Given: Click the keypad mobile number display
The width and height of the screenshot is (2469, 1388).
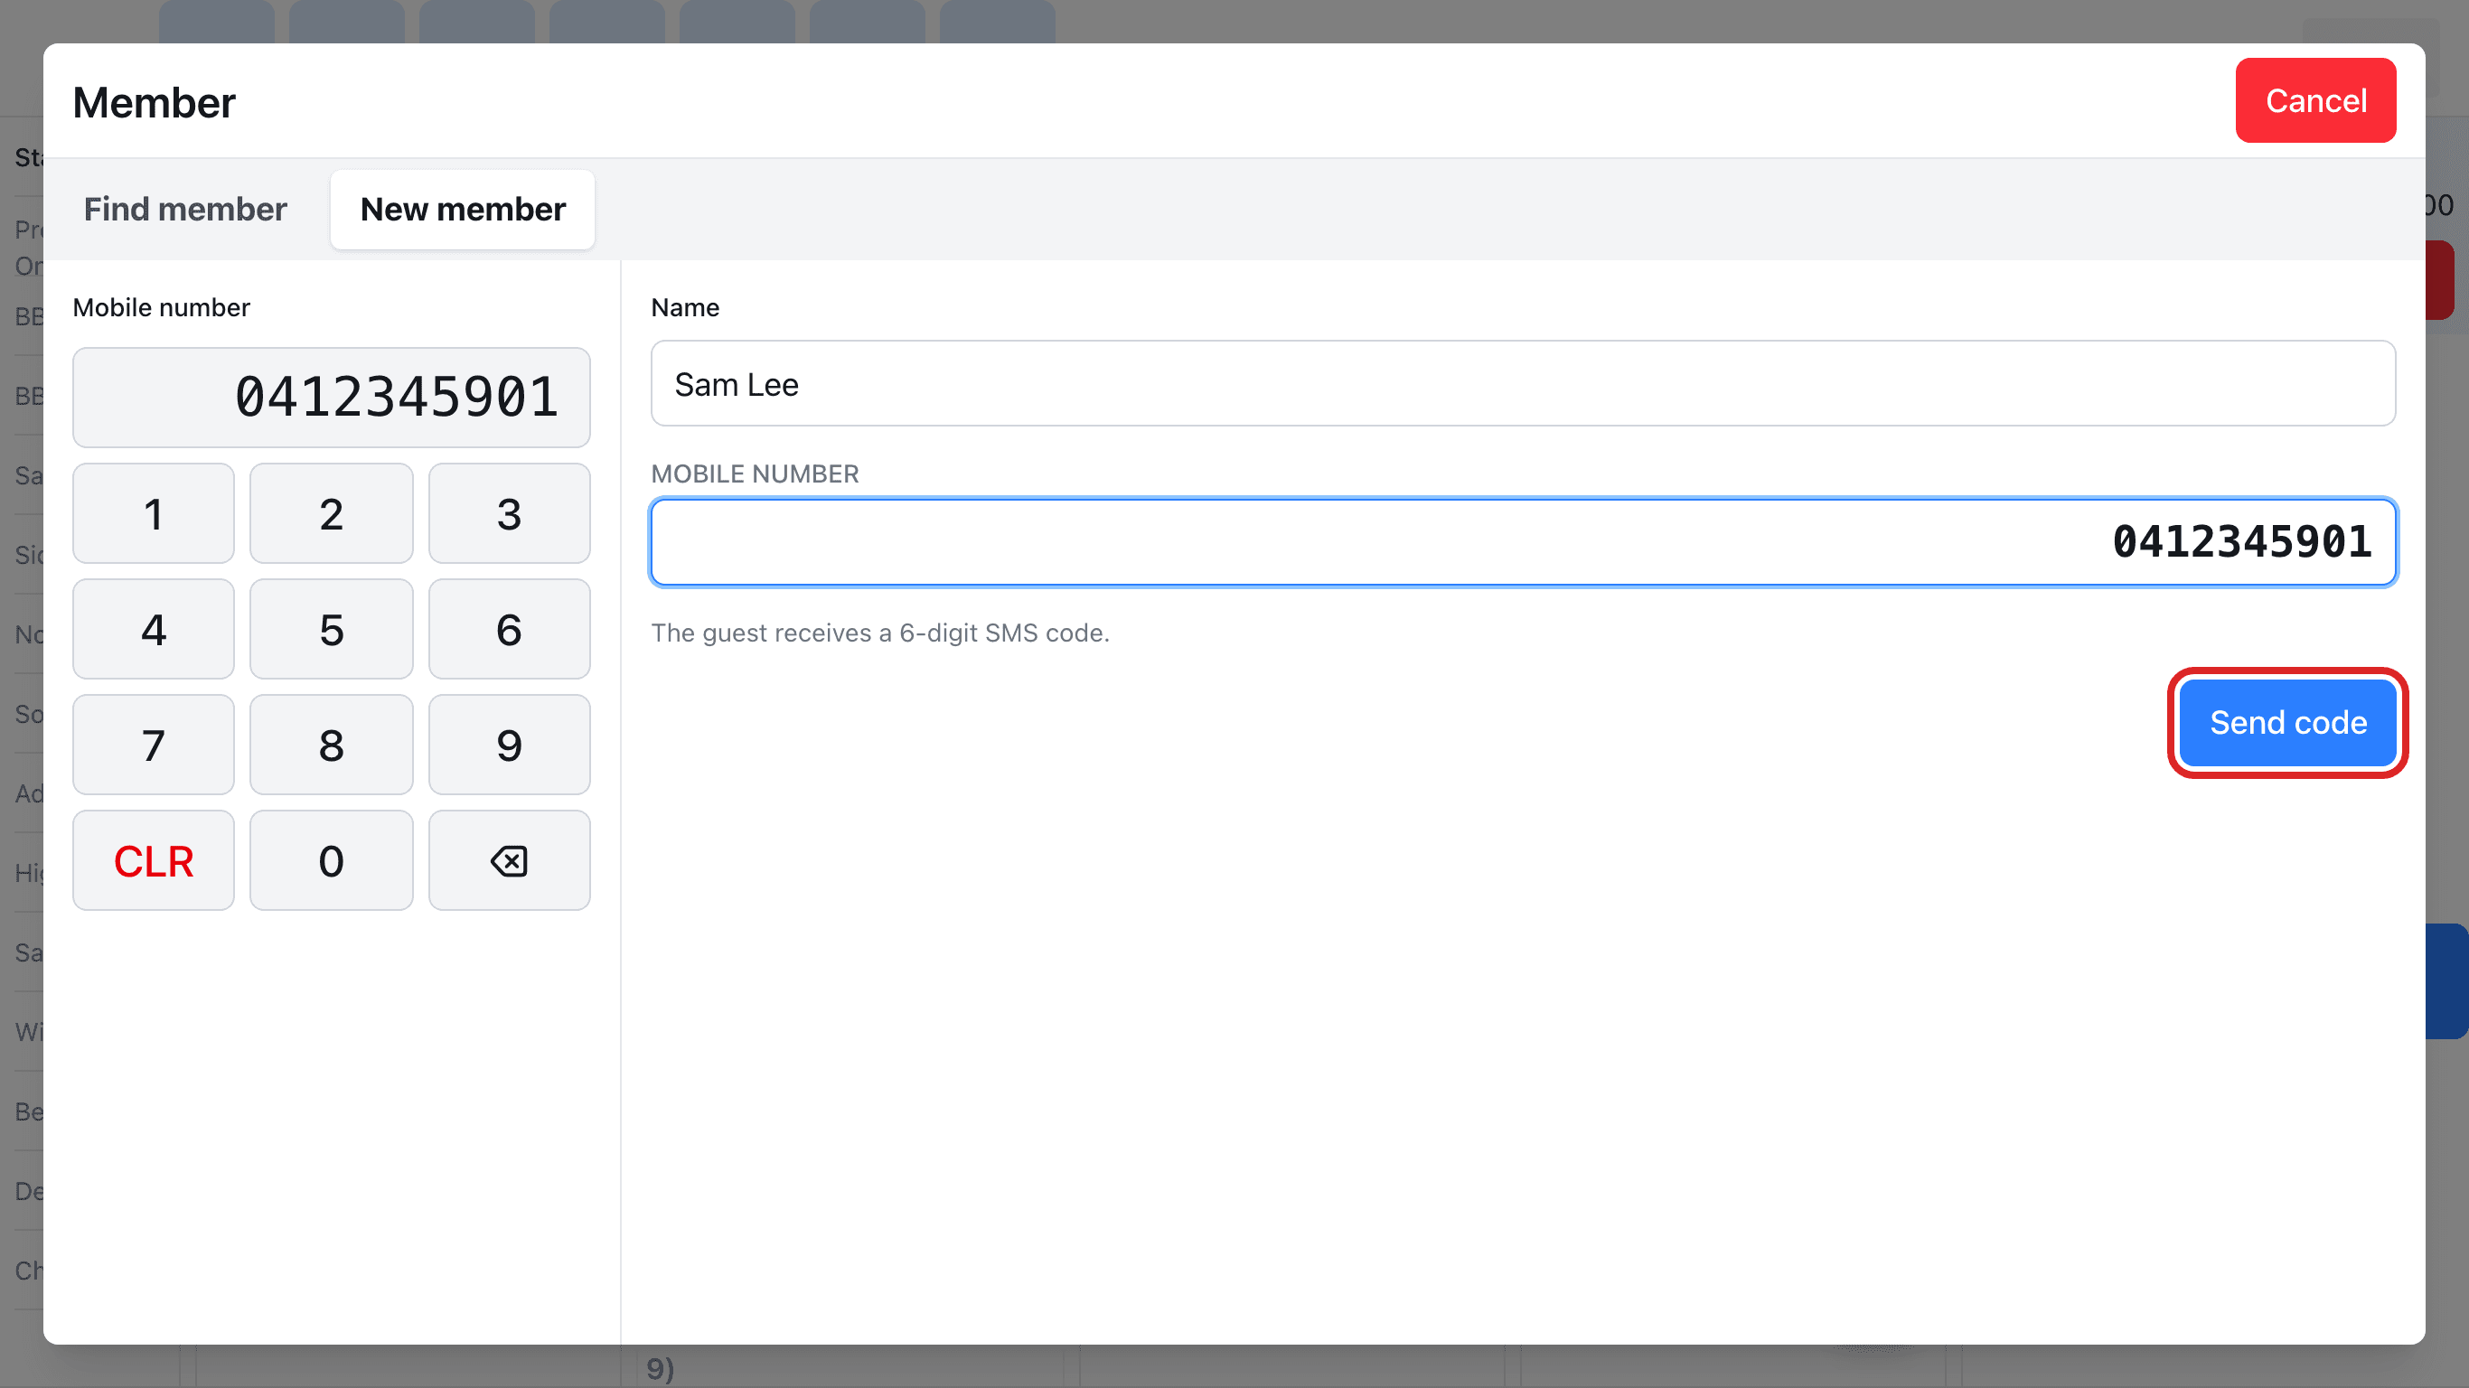Looking at the screenshot, I should click(332, 397).
